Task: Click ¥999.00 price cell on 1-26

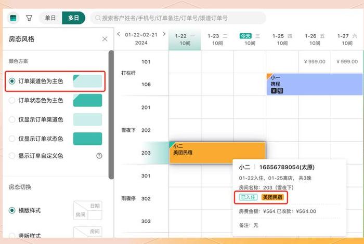Action: 315,62
